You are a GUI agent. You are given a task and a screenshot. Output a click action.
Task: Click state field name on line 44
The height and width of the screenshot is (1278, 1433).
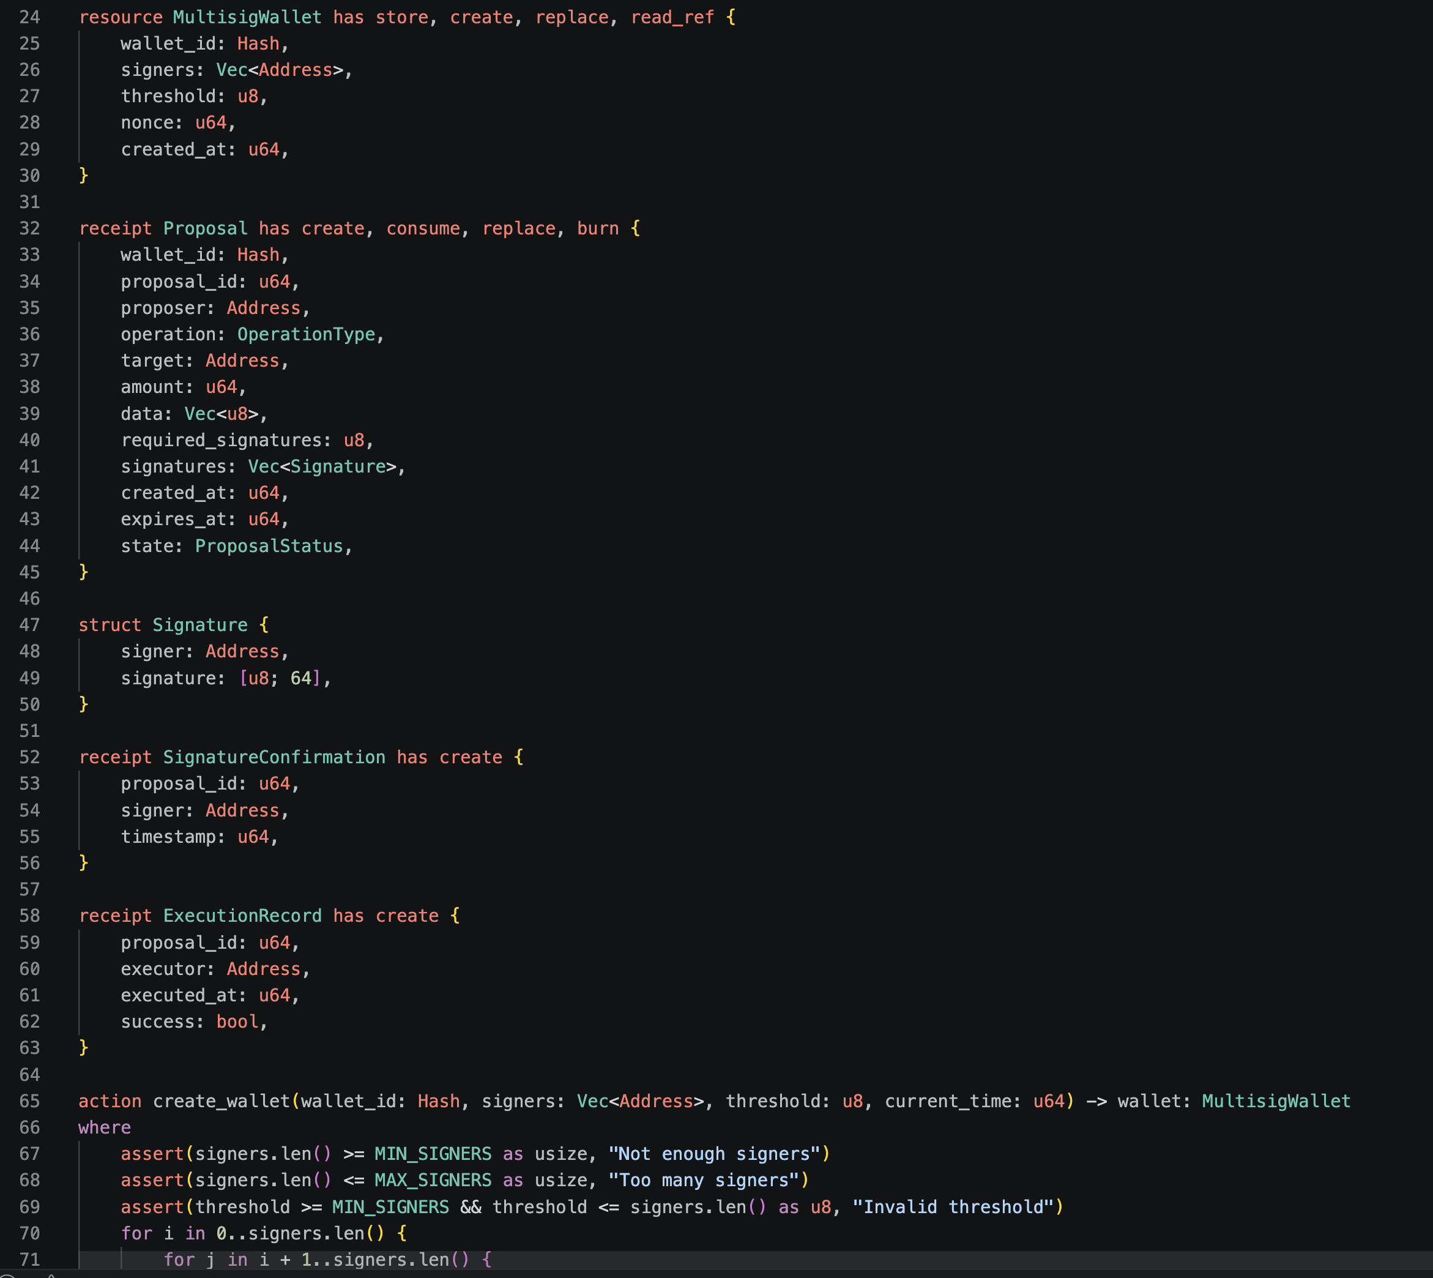click(147, 547)
